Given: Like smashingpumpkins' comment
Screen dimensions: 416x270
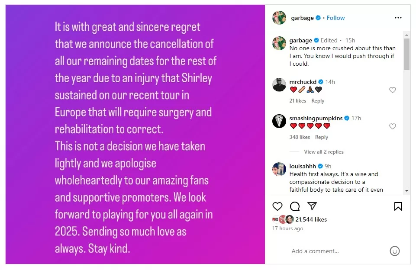Looking at the screenshot, I should coord(393,126).
